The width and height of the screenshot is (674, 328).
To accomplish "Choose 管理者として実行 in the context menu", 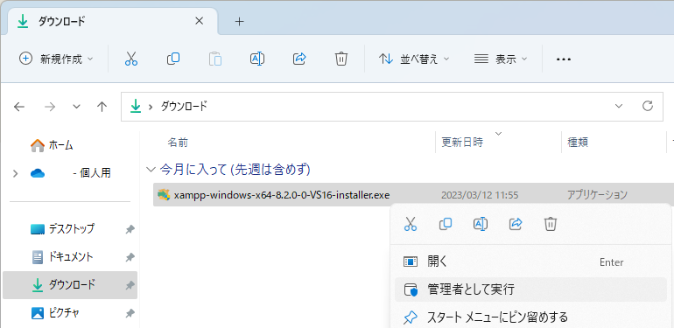I will coord(530,290).
